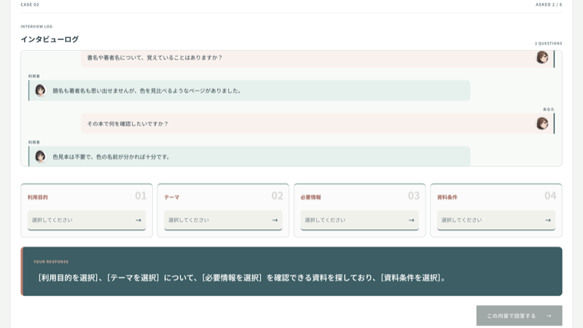Click the [利用目的を選択] placeholder in response

point(68,278)
